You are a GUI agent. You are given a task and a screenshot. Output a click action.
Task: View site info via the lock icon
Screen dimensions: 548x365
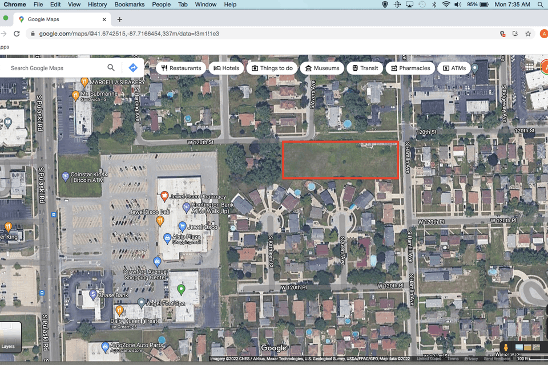pyautogui.click(x=33, y=34)
